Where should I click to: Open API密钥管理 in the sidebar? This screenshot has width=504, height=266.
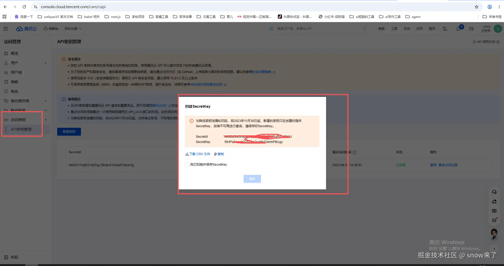pos(21,129)
